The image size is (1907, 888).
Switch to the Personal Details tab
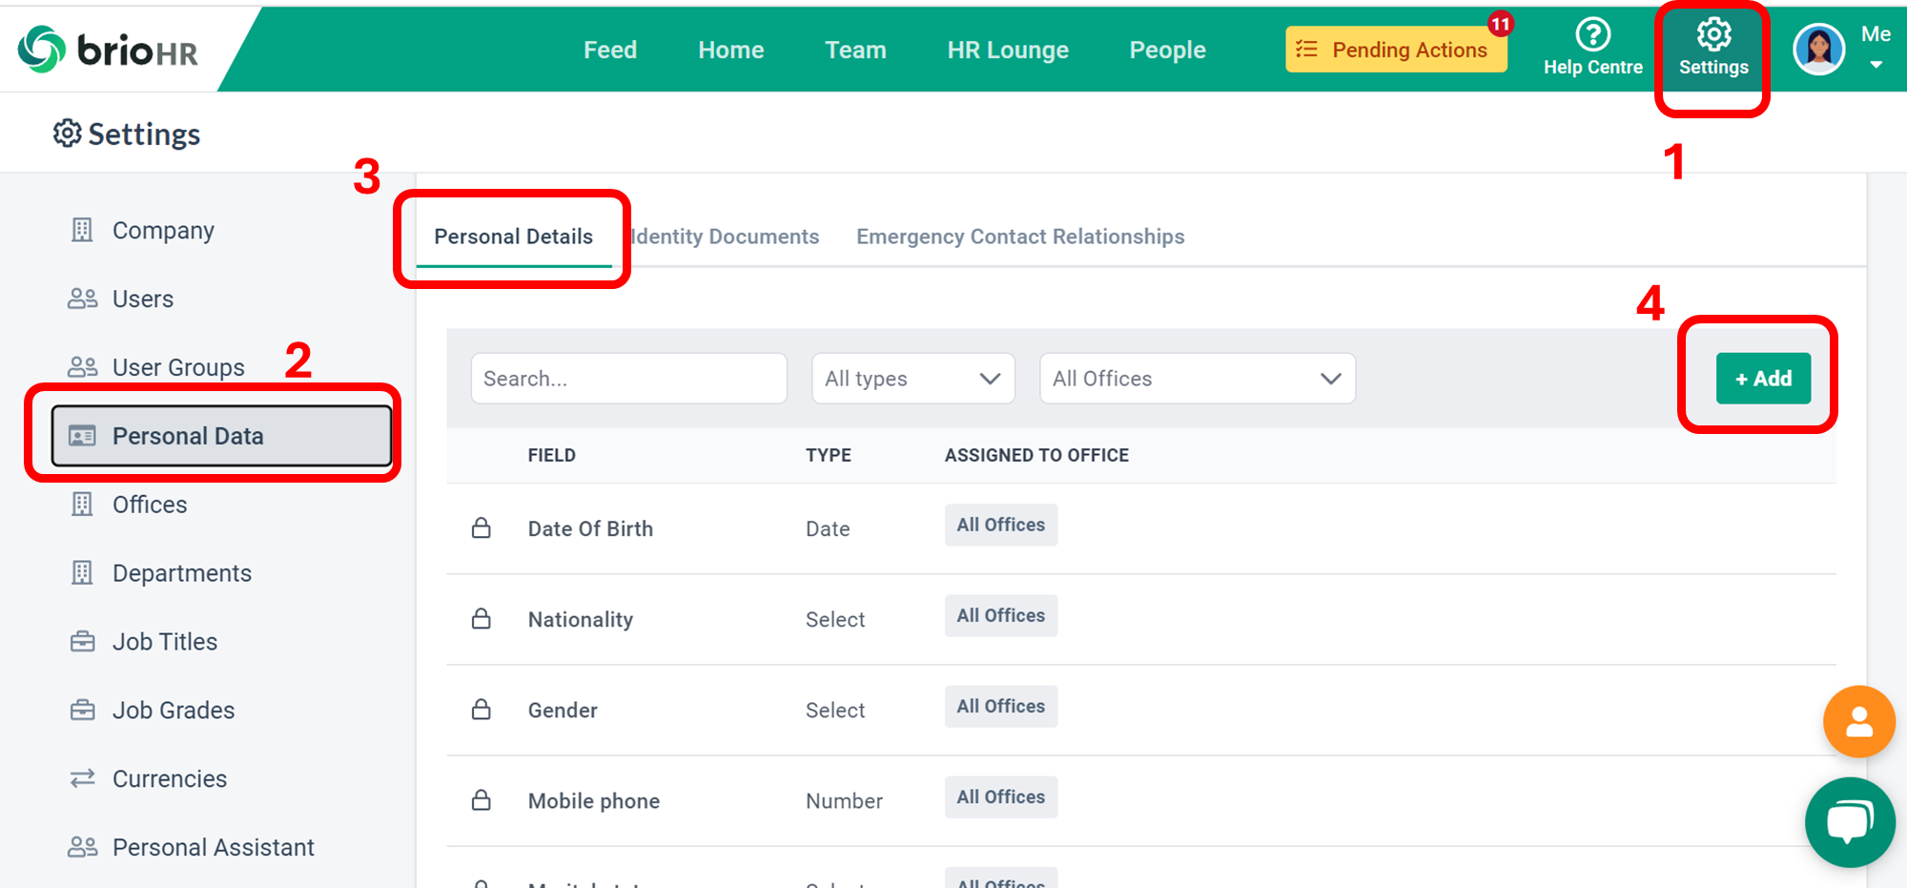coord(513,237)
